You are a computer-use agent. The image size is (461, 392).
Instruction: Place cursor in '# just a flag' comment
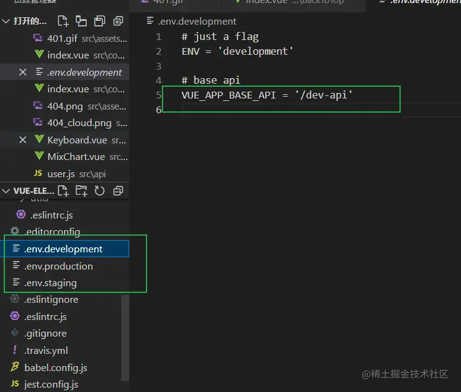[220, 37]
